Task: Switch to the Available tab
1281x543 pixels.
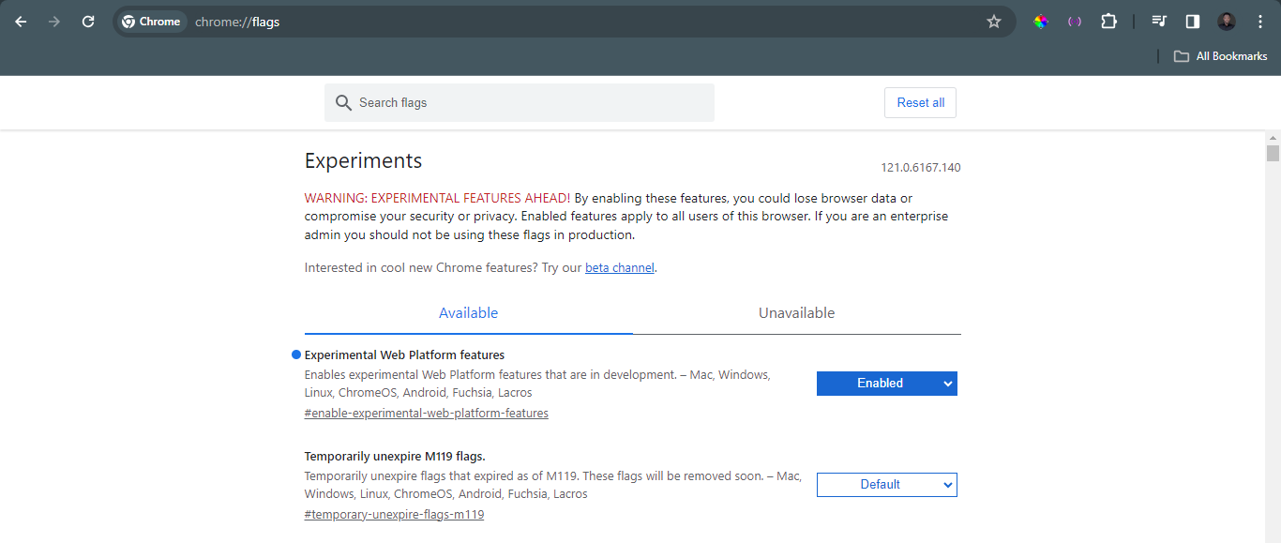Action: [469, 313]
